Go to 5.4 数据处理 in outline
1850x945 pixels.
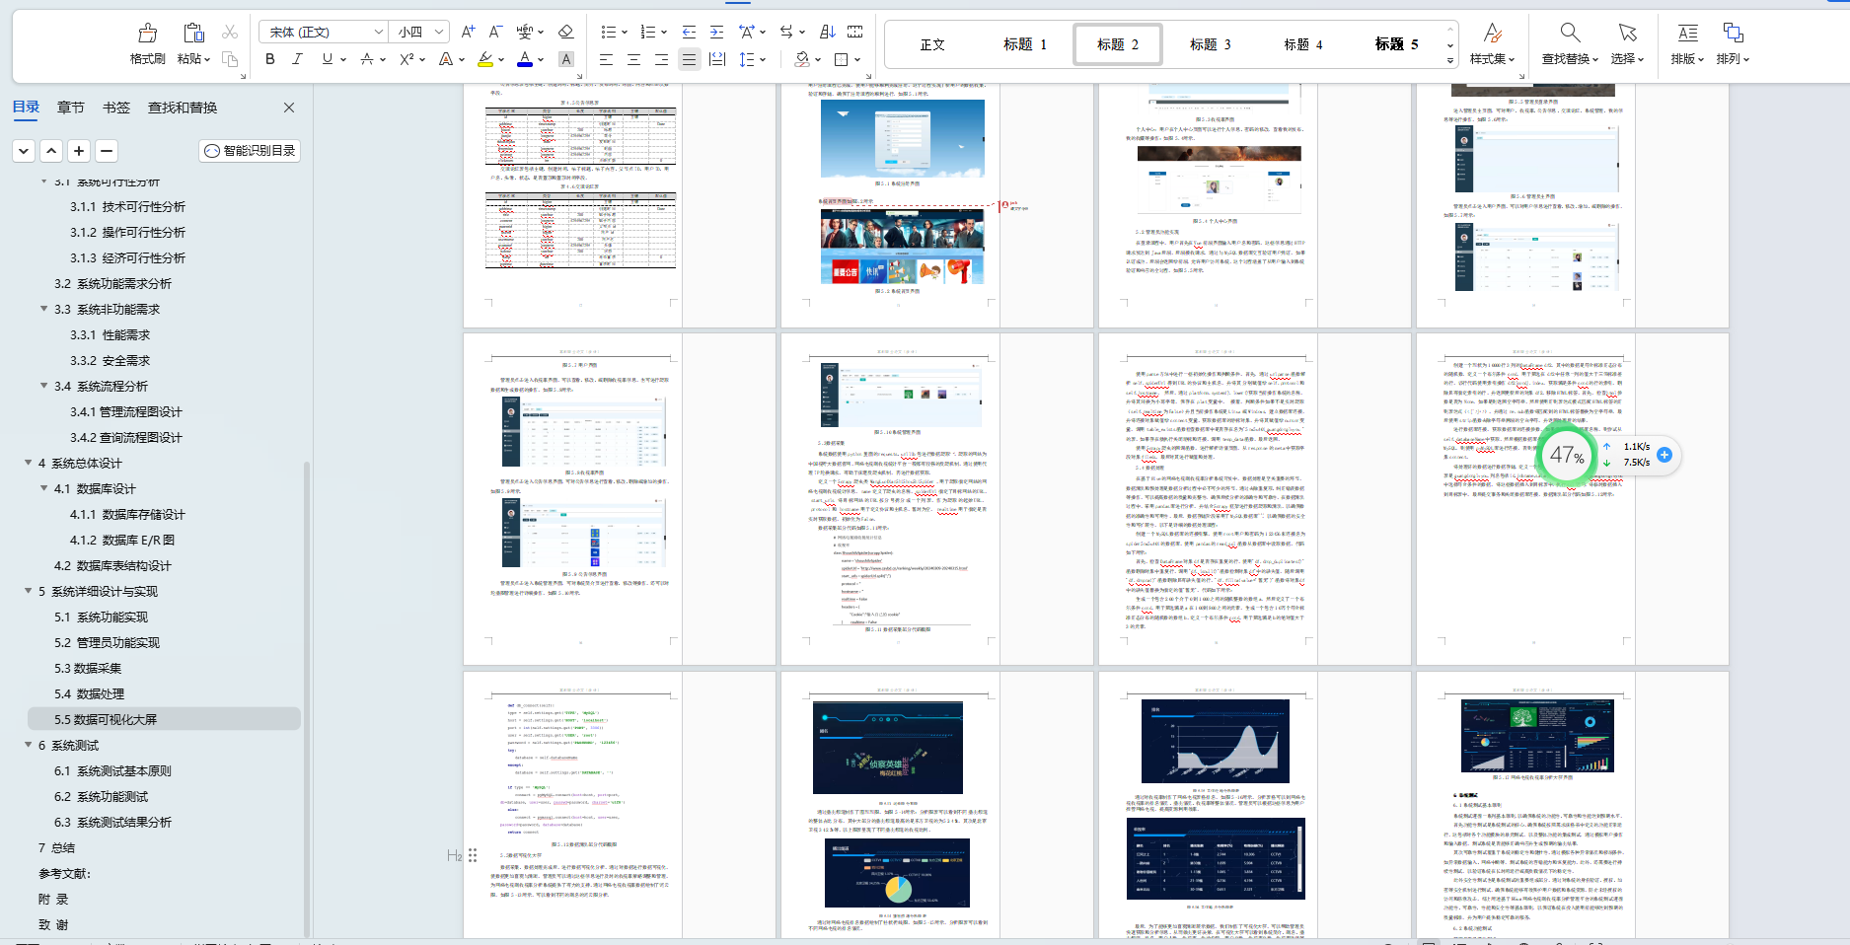point(89,693)
